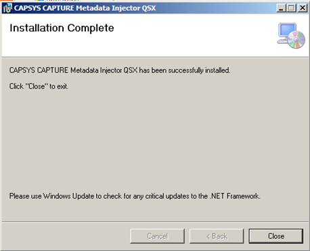Minimize the Metadata Injector installer window
310x251 pixels.
(281, 8)
